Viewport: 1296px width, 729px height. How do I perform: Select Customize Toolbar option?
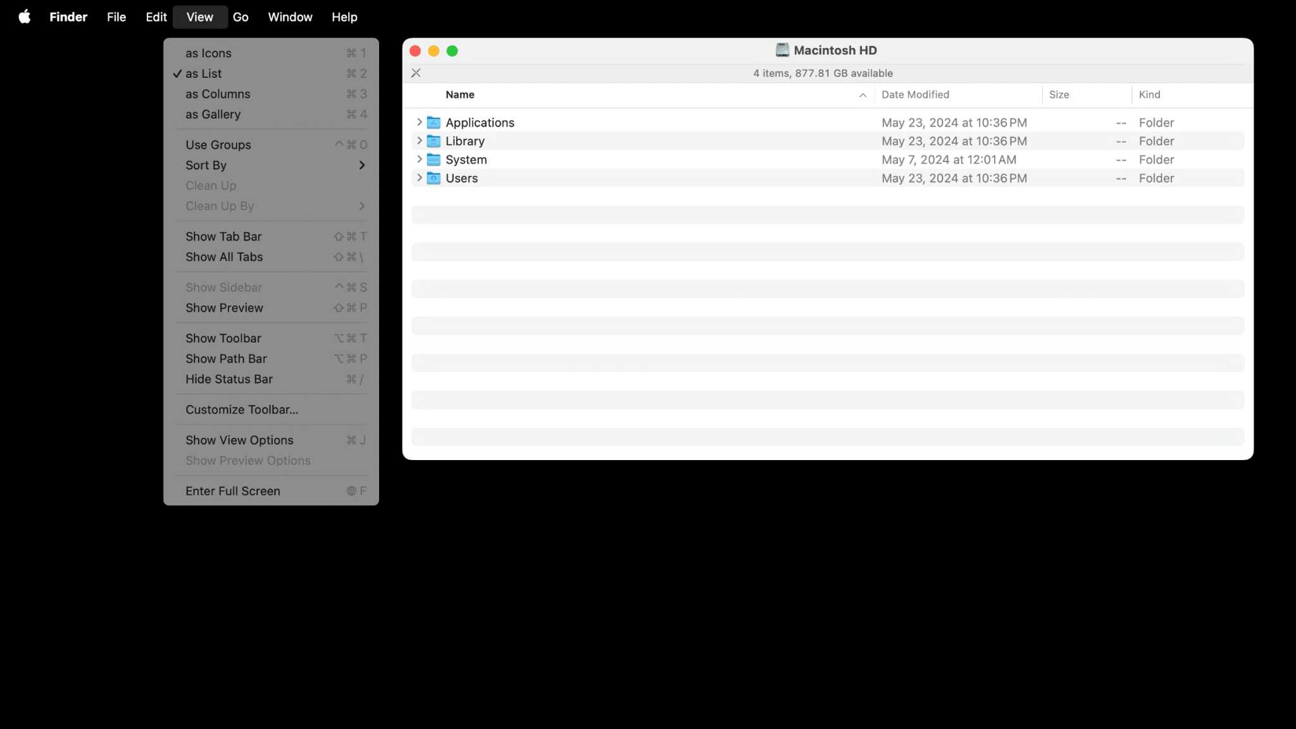click(x=242, y=409)
